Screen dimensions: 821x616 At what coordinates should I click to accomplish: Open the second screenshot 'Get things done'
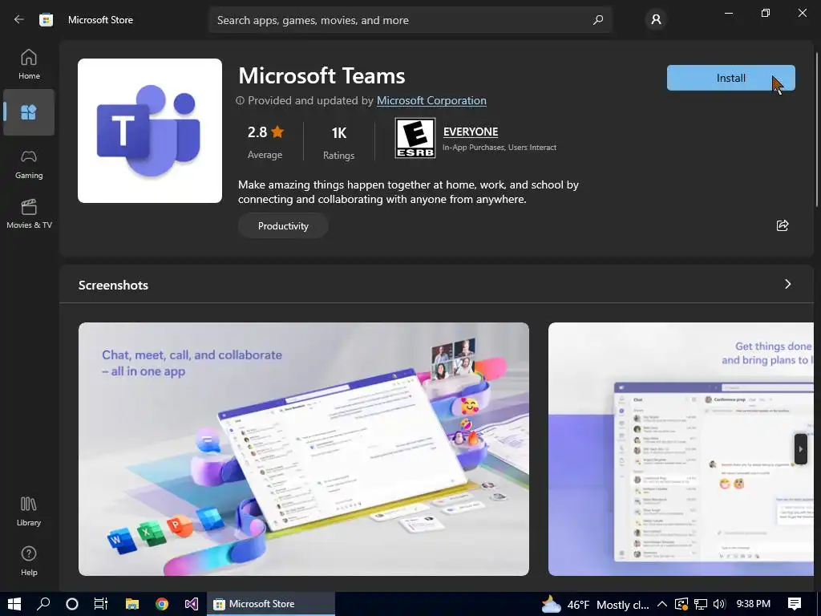point(681,449)
